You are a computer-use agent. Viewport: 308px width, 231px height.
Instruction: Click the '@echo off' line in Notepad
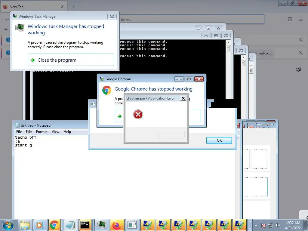pos(26,137)
